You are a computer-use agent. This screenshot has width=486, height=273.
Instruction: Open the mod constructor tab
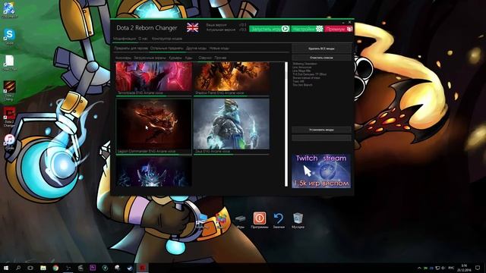pyautogui.click(x=167, y=39)
